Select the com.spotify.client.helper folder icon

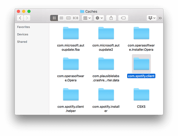71,94
